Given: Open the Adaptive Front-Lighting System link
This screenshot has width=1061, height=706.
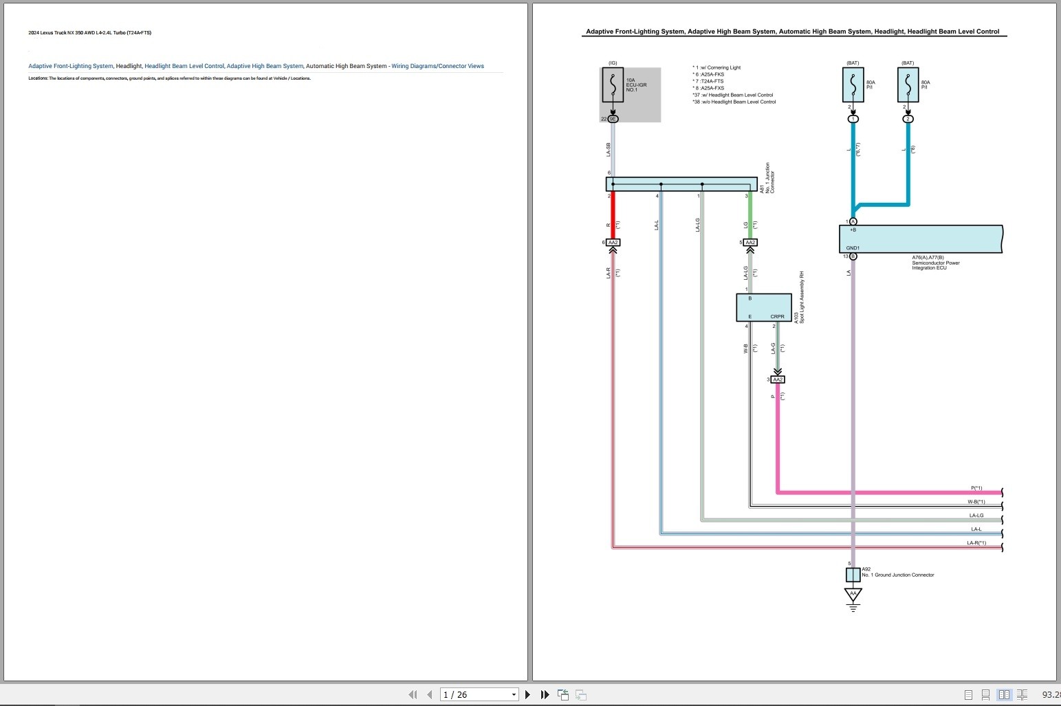Looking at the screenshot, I should [70, 66].
